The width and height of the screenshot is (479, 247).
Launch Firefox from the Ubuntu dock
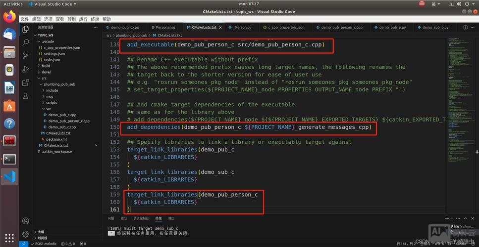coord(9,17)
